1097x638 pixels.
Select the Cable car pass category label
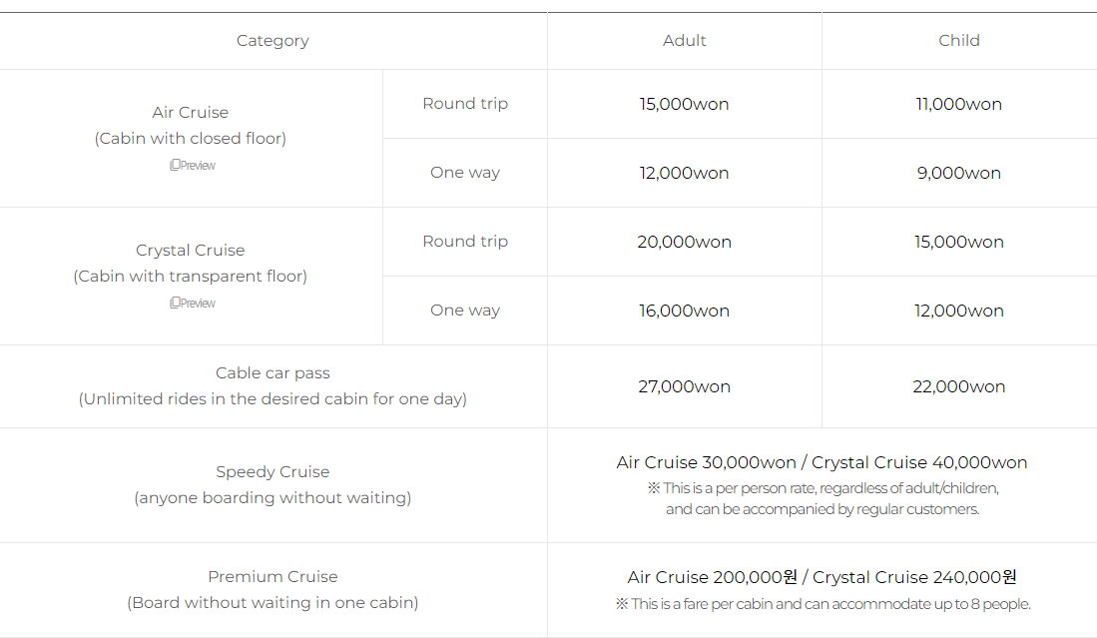[273, 373]
